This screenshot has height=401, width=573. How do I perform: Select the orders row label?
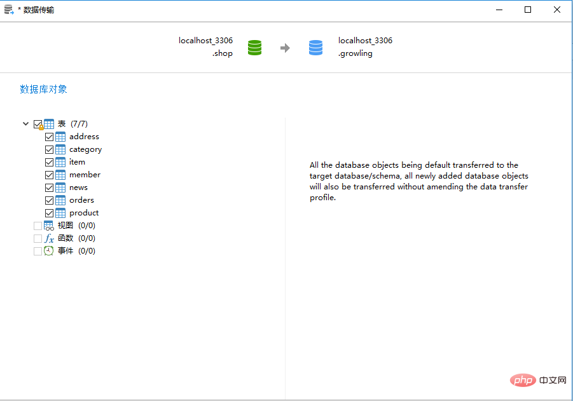[x=81, y=200]
